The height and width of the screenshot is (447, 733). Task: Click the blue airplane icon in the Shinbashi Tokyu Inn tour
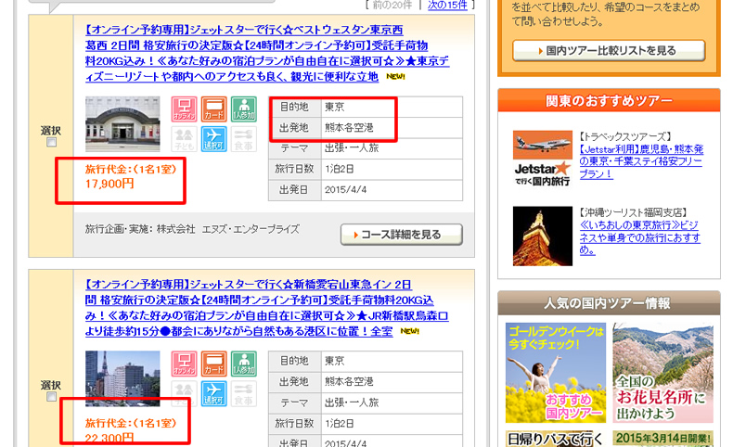click(213, 393)
